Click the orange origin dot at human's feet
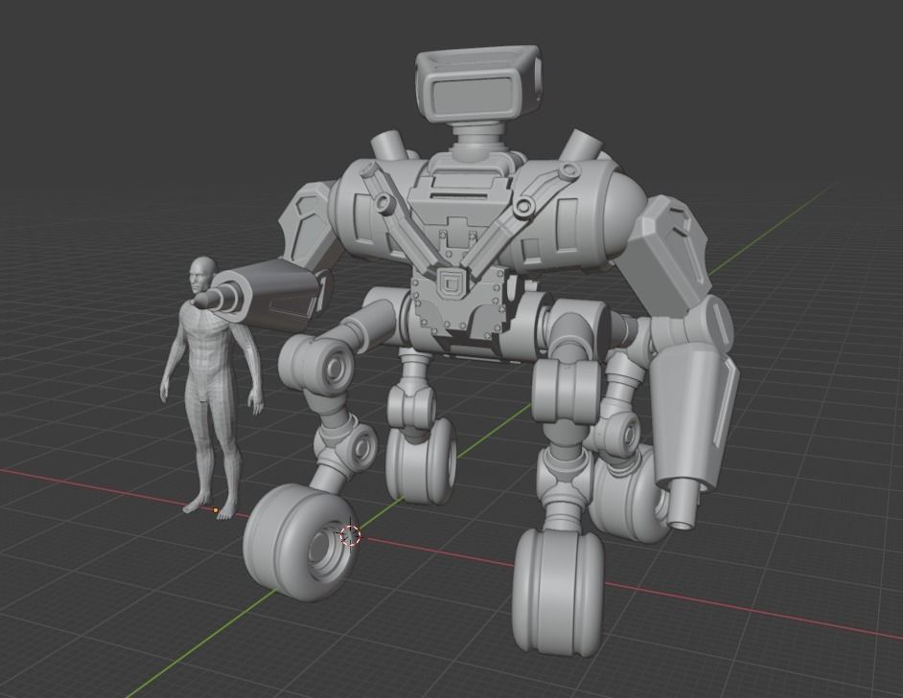Viewport: 903px width, 698px height. point(216,510)
